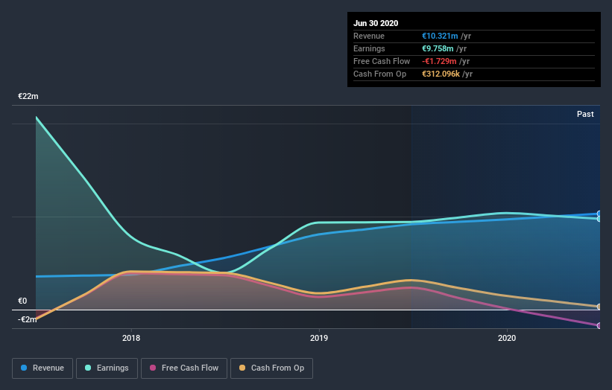
Task: Click the €10.321m revenue value
Action: [440, 36]
